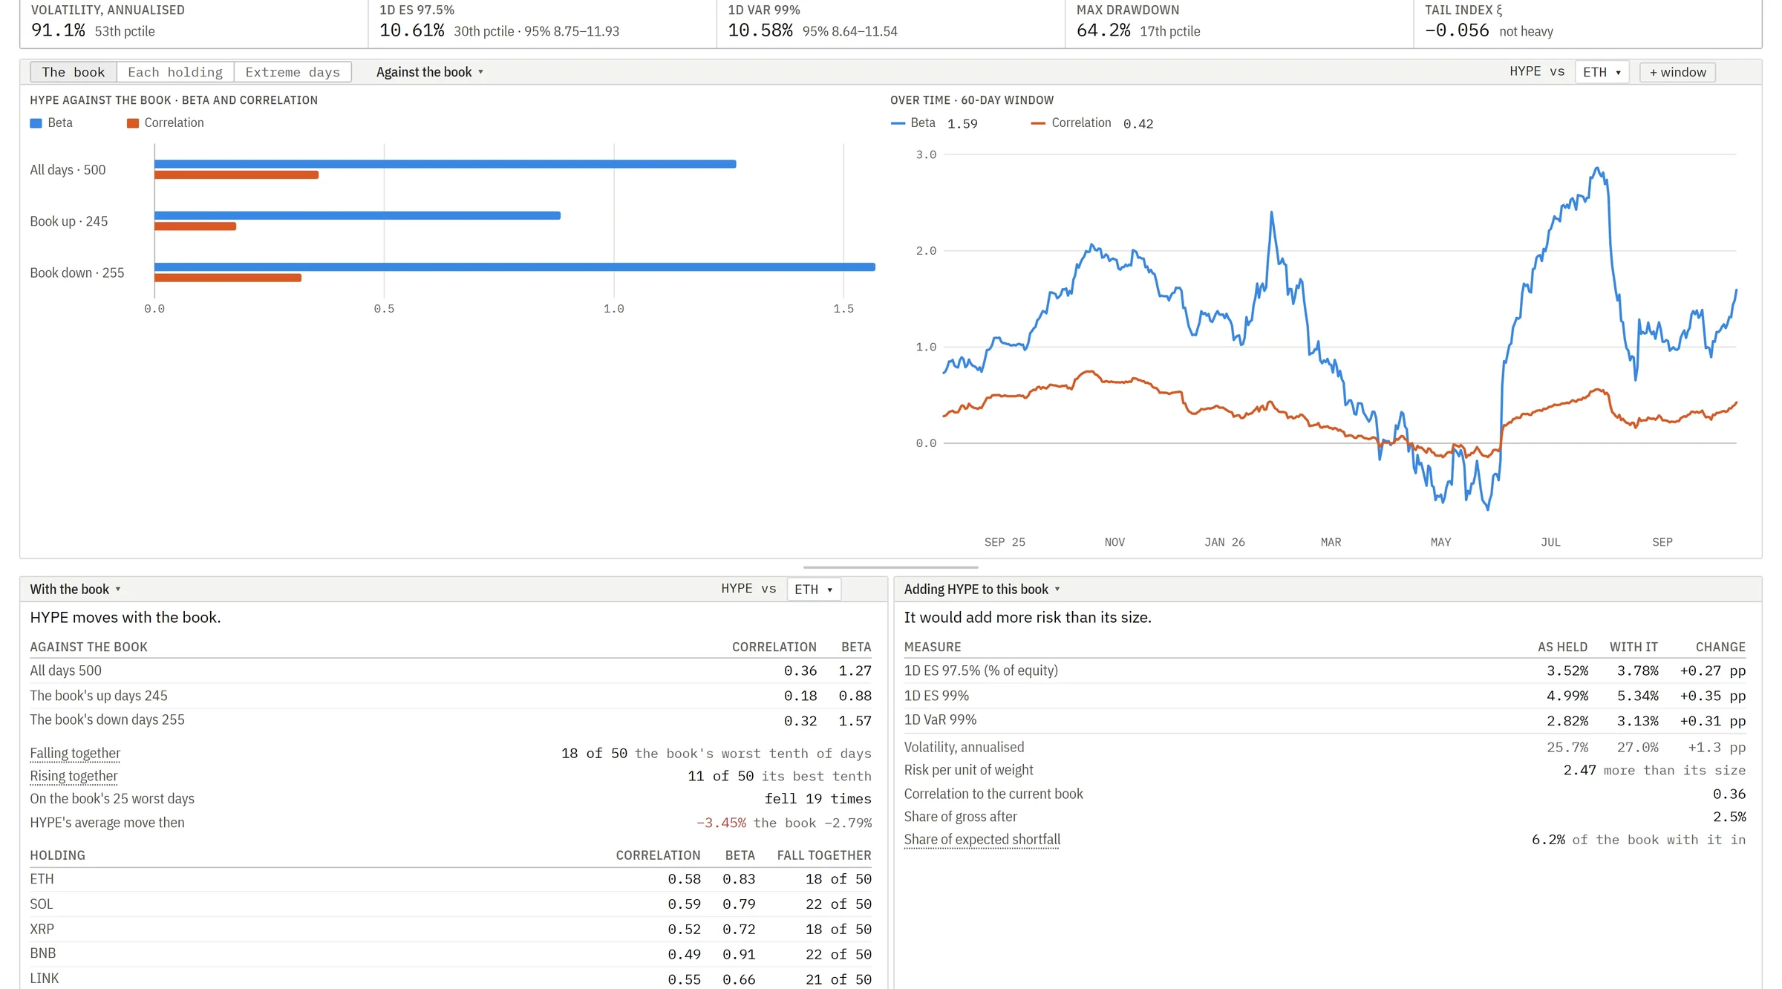The image size is (1782, 989).
Task: Click the Book down · 255 beta bar
Action: pyautogui.click(x=515, y=267)
